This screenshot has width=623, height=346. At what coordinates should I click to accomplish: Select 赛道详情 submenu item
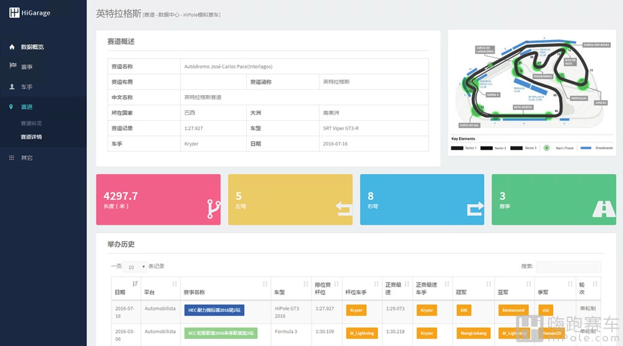31,137
